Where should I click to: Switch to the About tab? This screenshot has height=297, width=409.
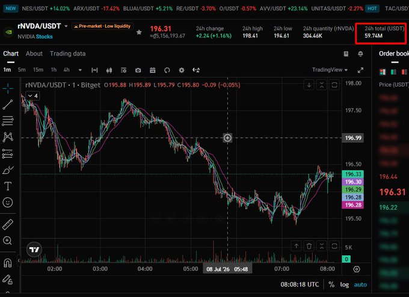coord(34,54)
